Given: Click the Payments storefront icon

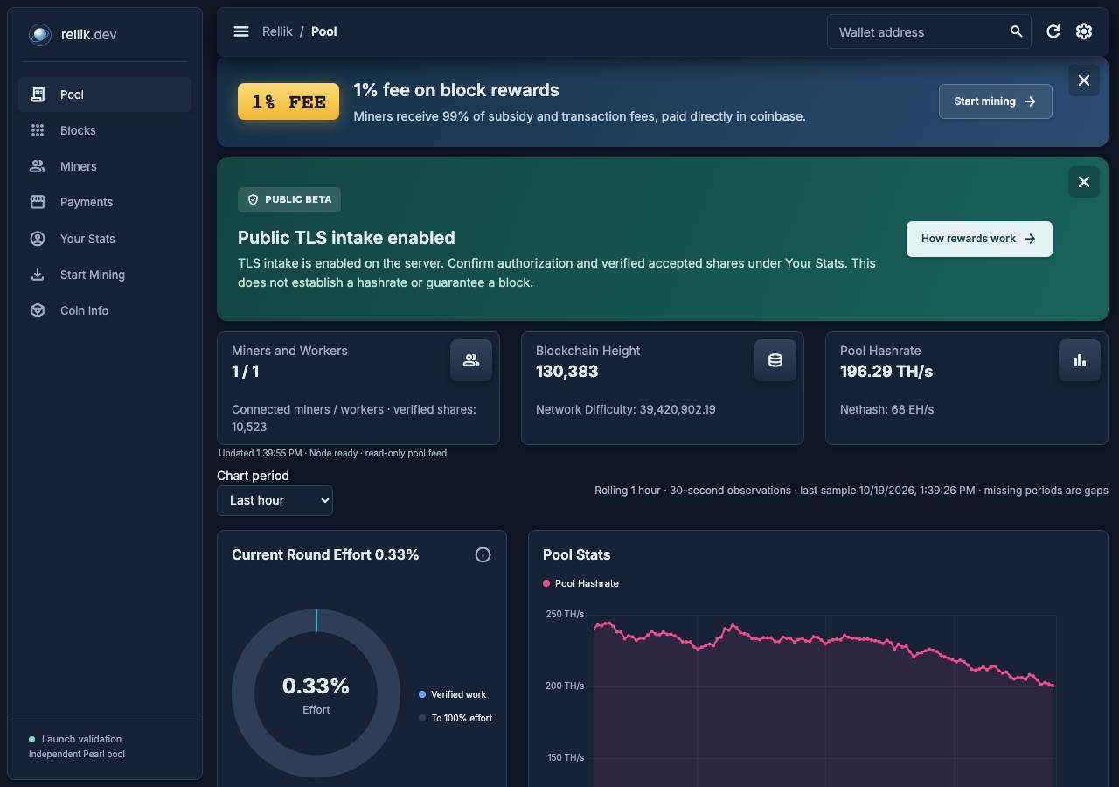Looking at the screenshot, I should [38, 202].
